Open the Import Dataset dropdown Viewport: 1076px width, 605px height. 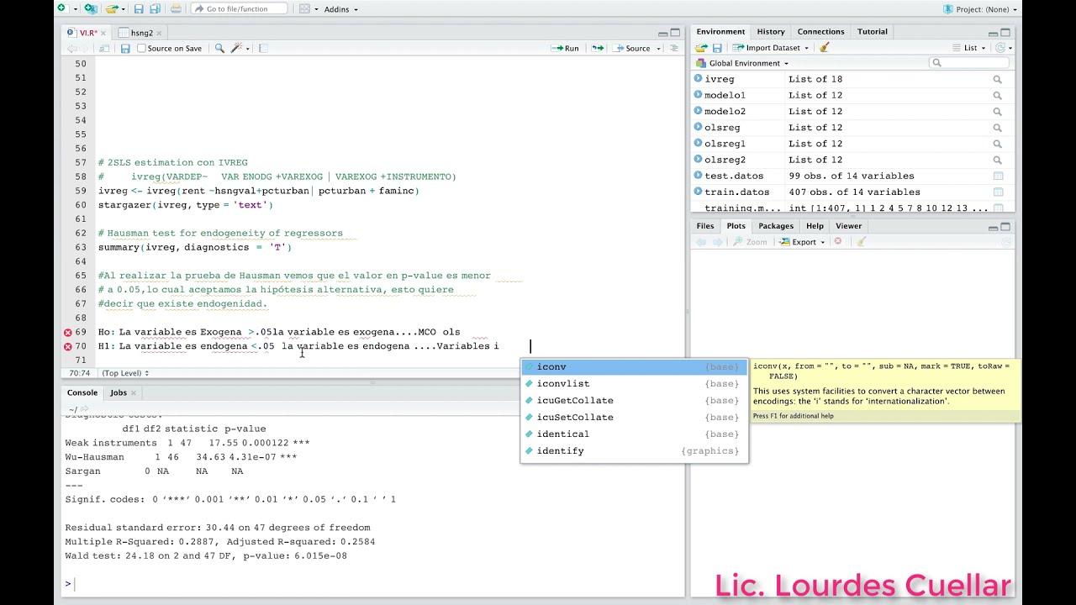(770, 48)
